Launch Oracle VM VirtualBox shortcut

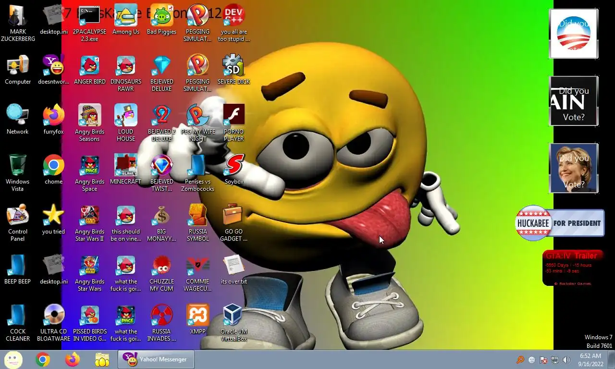[234, 323]
